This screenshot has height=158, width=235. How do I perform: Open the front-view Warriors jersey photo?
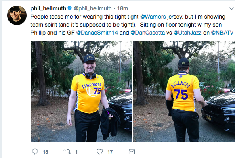82,91
